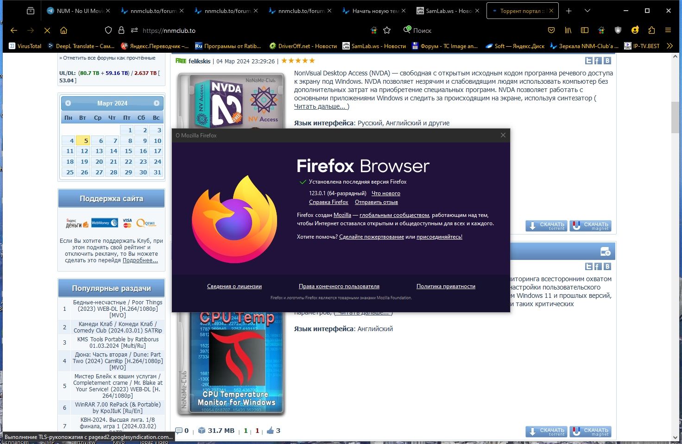Go to next month in the calendar
The height and width of the screenshot is (444, 682).
tap(157, 103)
